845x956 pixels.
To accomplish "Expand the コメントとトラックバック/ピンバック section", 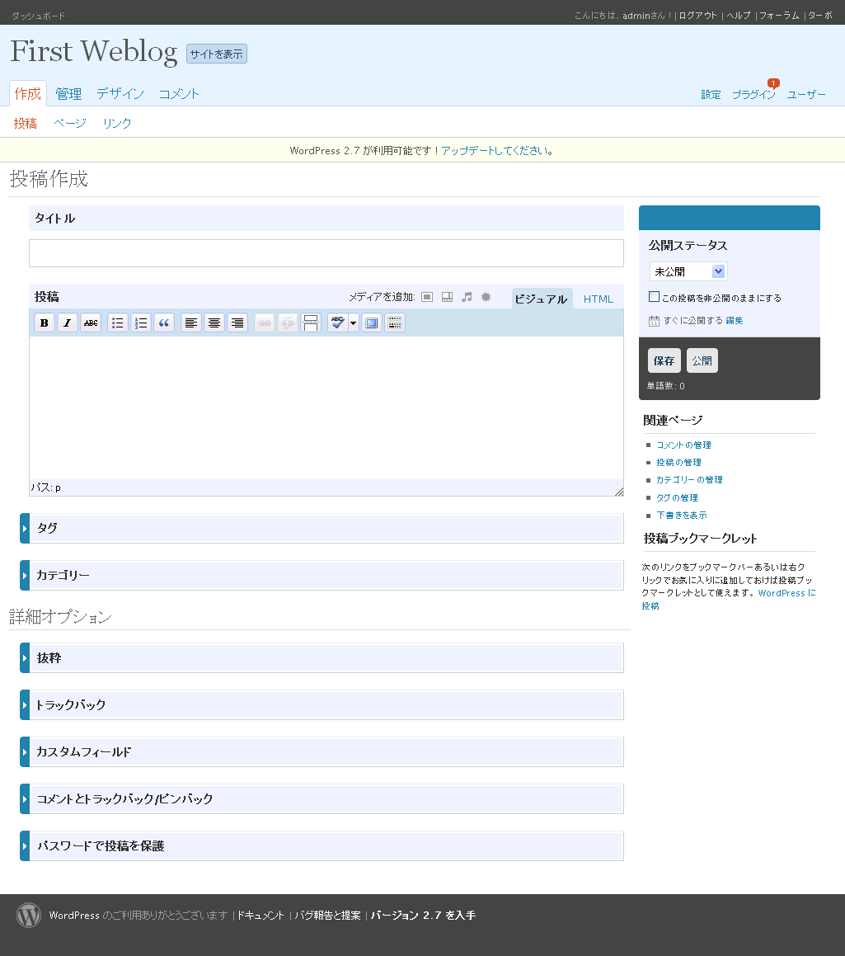I will (x=322, y=798).
